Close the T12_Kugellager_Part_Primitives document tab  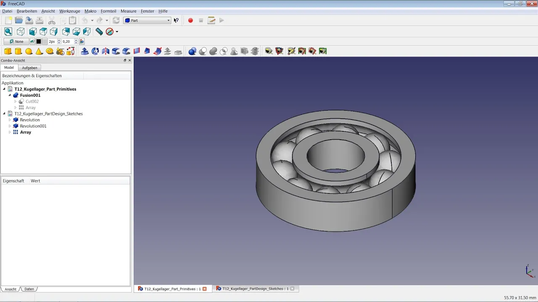[x=205, y=289]
